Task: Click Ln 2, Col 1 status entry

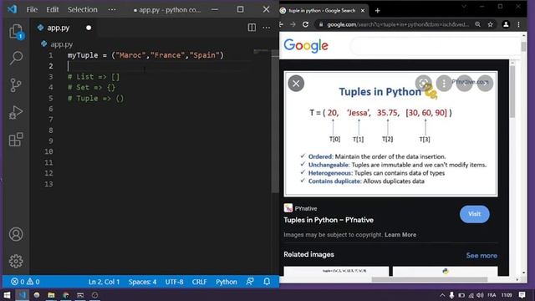Action: [104, 282]
